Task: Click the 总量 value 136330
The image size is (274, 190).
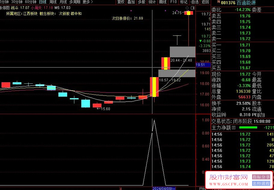Action: pyautogui.click(x=243, y=91)
